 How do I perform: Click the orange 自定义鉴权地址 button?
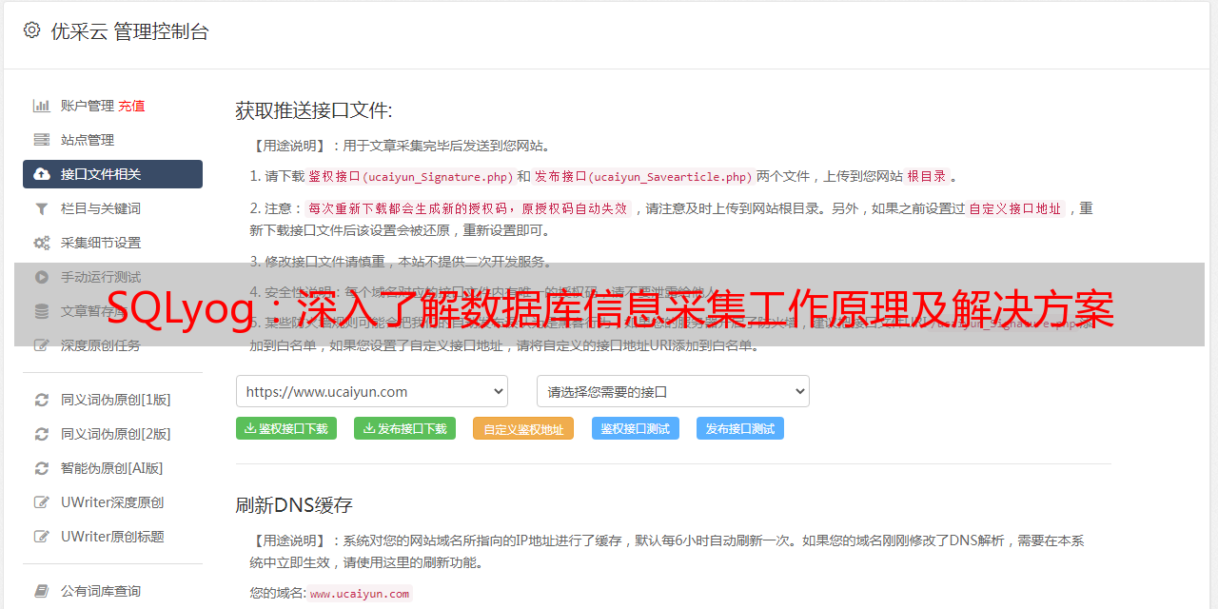523,428
